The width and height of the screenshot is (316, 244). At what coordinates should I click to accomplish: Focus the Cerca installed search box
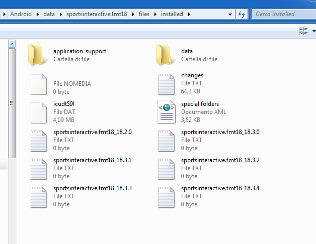[x=284, y=14]
